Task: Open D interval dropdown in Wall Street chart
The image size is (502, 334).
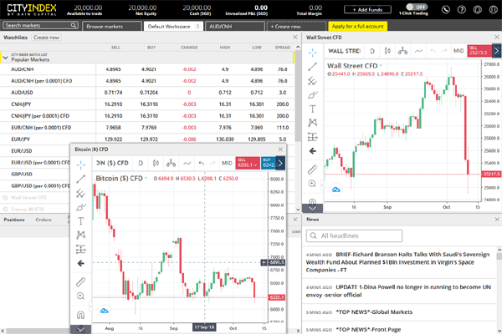Action: click(x=372, y=51)
